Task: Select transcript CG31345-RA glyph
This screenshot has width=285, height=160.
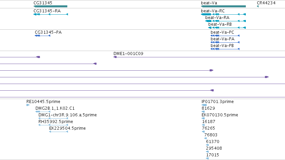Action: point(51,14)
